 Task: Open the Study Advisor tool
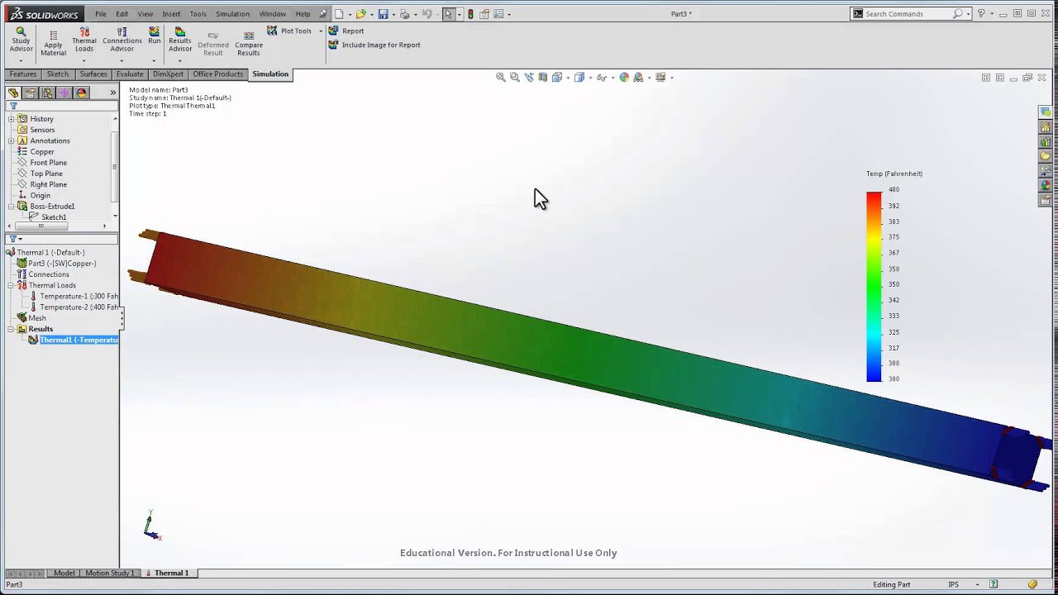[x=21, y=40]
